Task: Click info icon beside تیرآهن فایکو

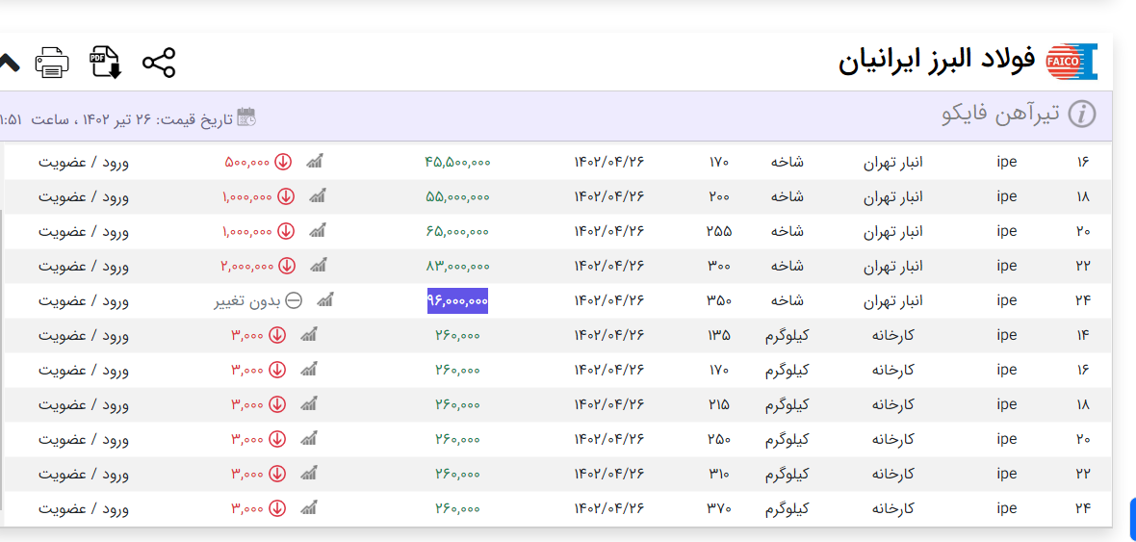Action: [x=1083, y=115]
